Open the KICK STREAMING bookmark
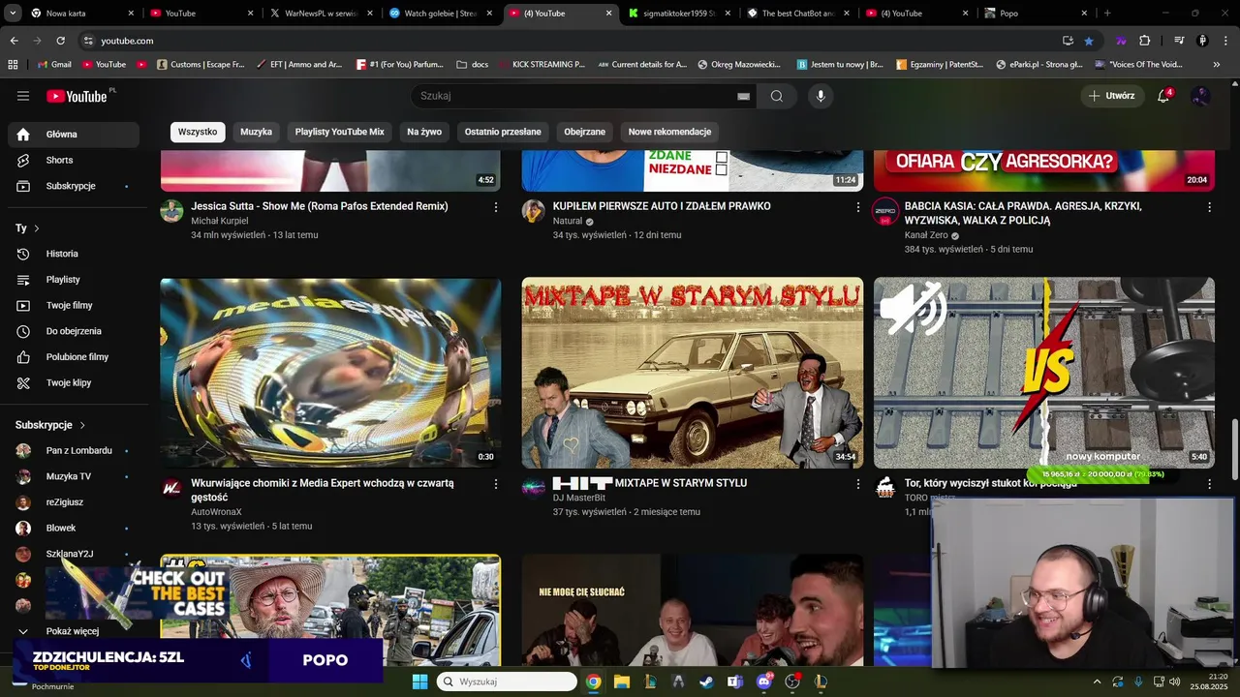1240x697 pixels. 541,65
